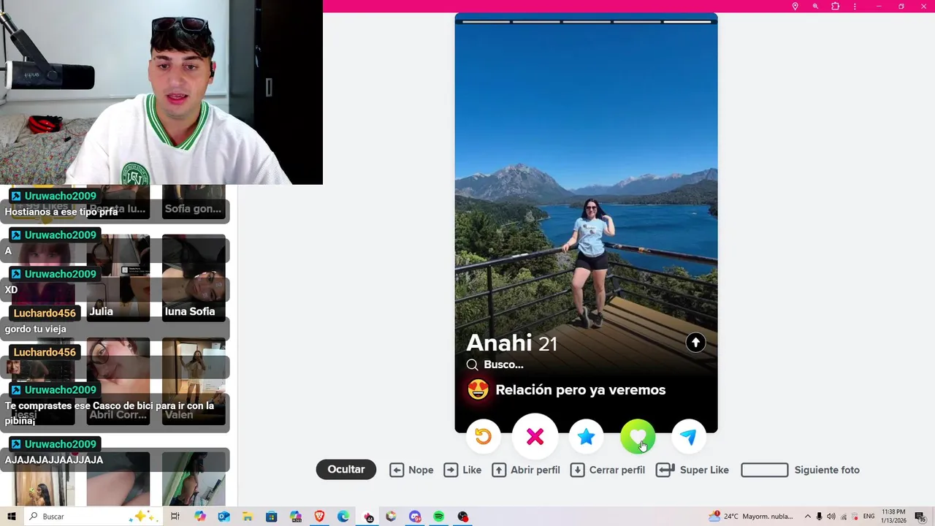Click 'Relación pero ya veremos' text
935x526 pixels.
pos(581,390)
